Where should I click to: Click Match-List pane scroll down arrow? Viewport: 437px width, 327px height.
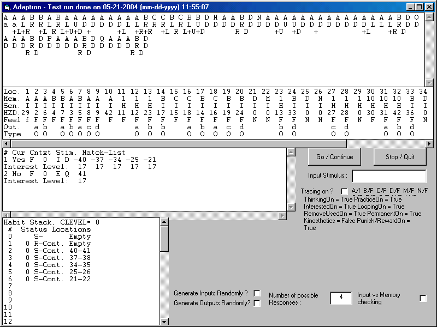(x=291, y=207)
